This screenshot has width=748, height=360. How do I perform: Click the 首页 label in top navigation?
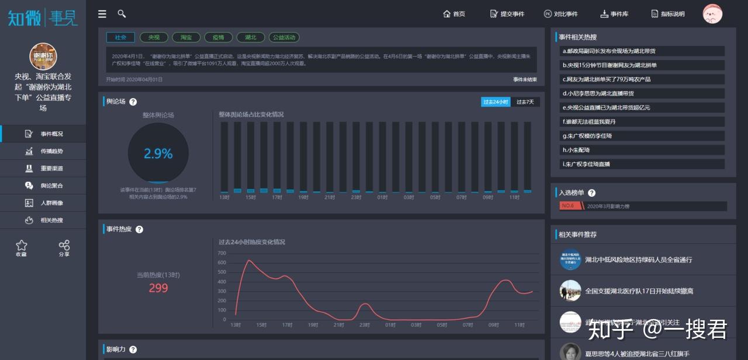point(459,14)
